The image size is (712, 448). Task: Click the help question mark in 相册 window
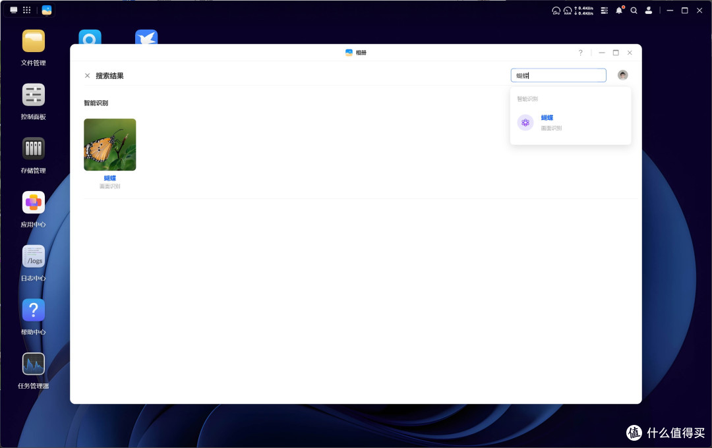(x=580, y=53)
